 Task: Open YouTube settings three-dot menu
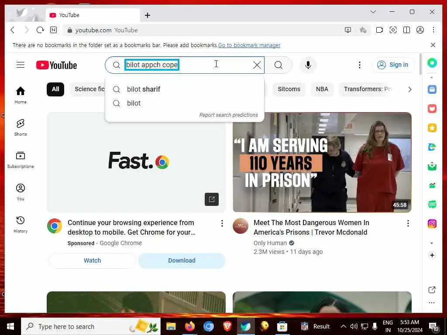[360, 65]
